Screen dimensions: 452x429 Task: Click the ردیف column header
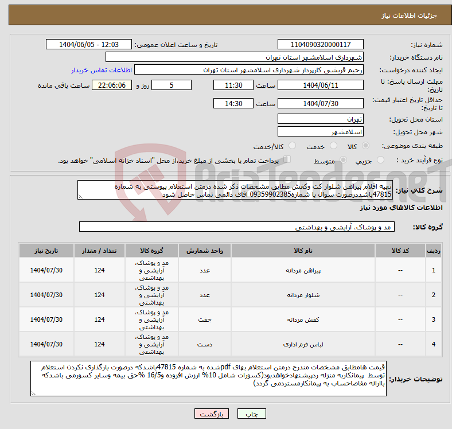(x=433, y=251)
